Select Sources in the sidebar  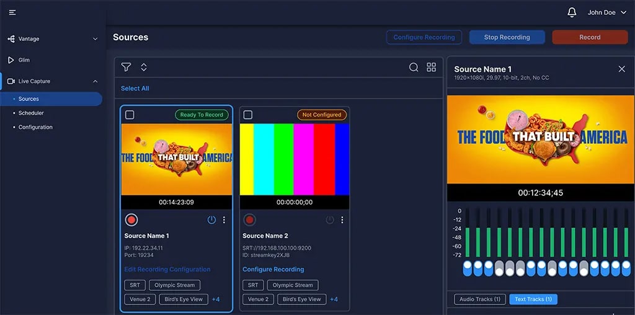point(51,99)
